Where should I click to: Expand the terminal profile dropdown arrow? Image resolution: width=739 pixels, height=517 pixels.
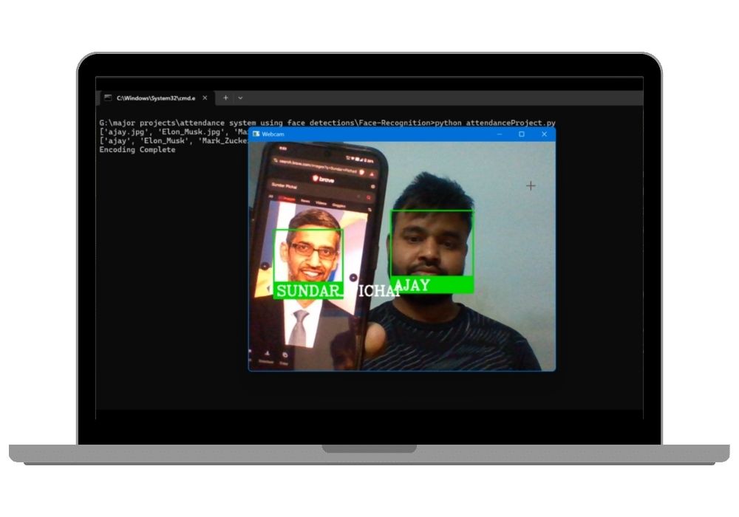point(240,98)
